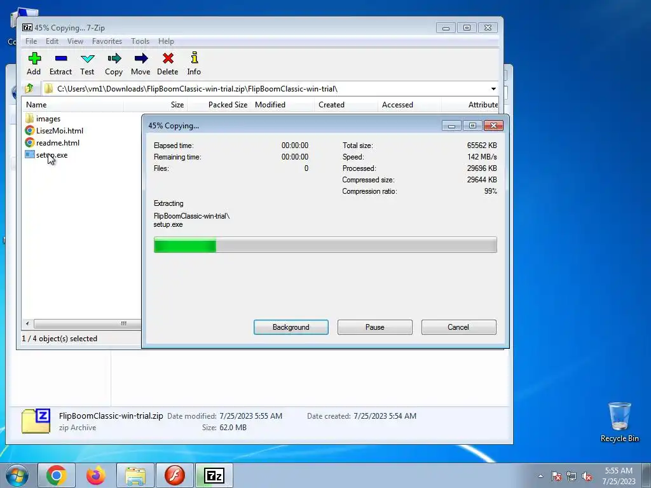Screen dimensions: 651x488
Task: Click the Background button
Action: click(x=291, y=327)
